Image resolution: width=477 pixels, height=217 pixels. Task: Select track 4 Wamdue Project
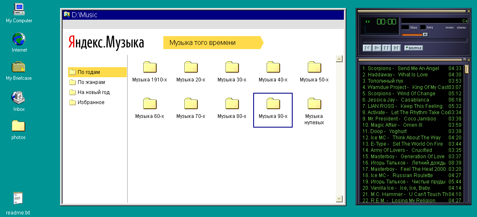click(412, 87)
